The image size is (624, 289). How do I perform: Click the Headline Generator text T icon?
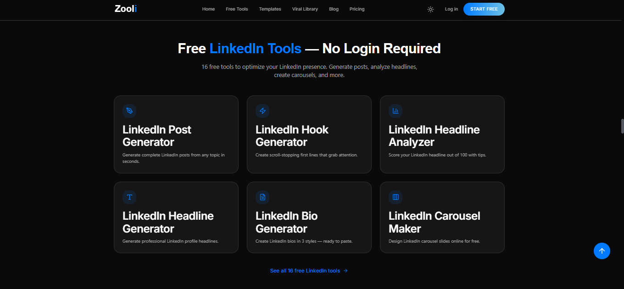pos(129,197)
